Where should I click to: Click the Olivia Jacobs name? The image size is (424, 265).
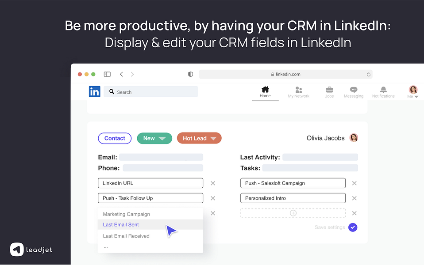(x=326, y=138)
